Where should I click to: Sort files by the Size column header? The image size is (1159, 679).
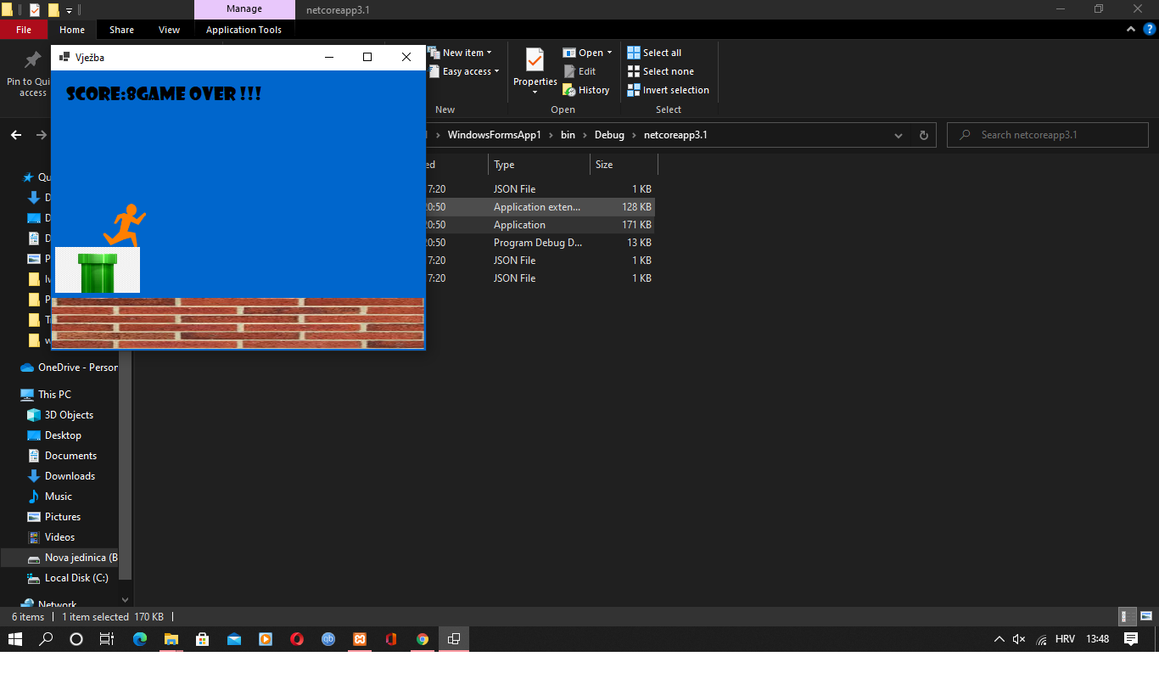[624, 165]
